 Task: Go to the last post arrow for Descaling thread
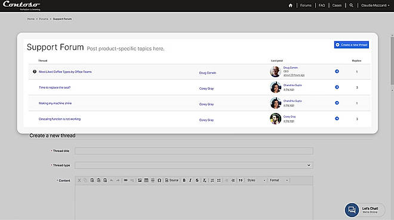click(x=337, y=118)
